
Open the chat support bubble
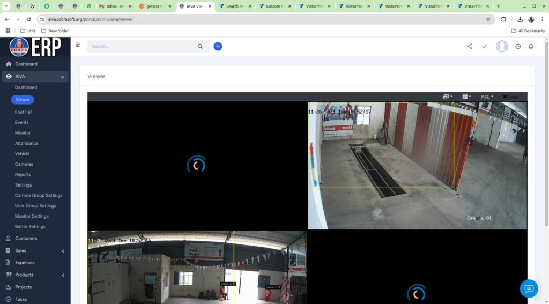(x=529, y=289)
